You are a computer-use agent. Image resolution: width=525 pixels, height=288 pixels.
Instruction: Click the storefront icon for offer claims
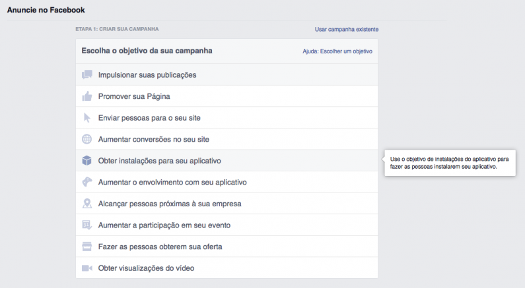(87, 246)
